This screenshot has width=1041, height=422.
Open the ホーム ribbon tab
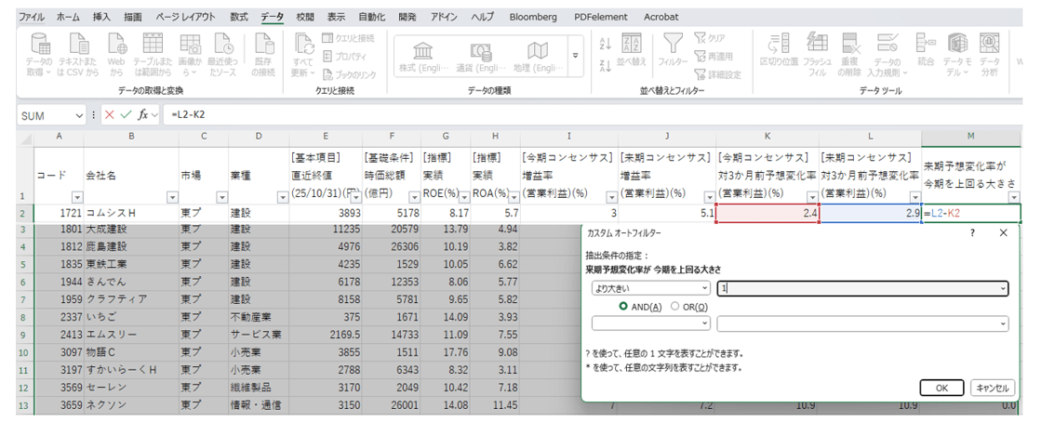(x=68, y=17)
